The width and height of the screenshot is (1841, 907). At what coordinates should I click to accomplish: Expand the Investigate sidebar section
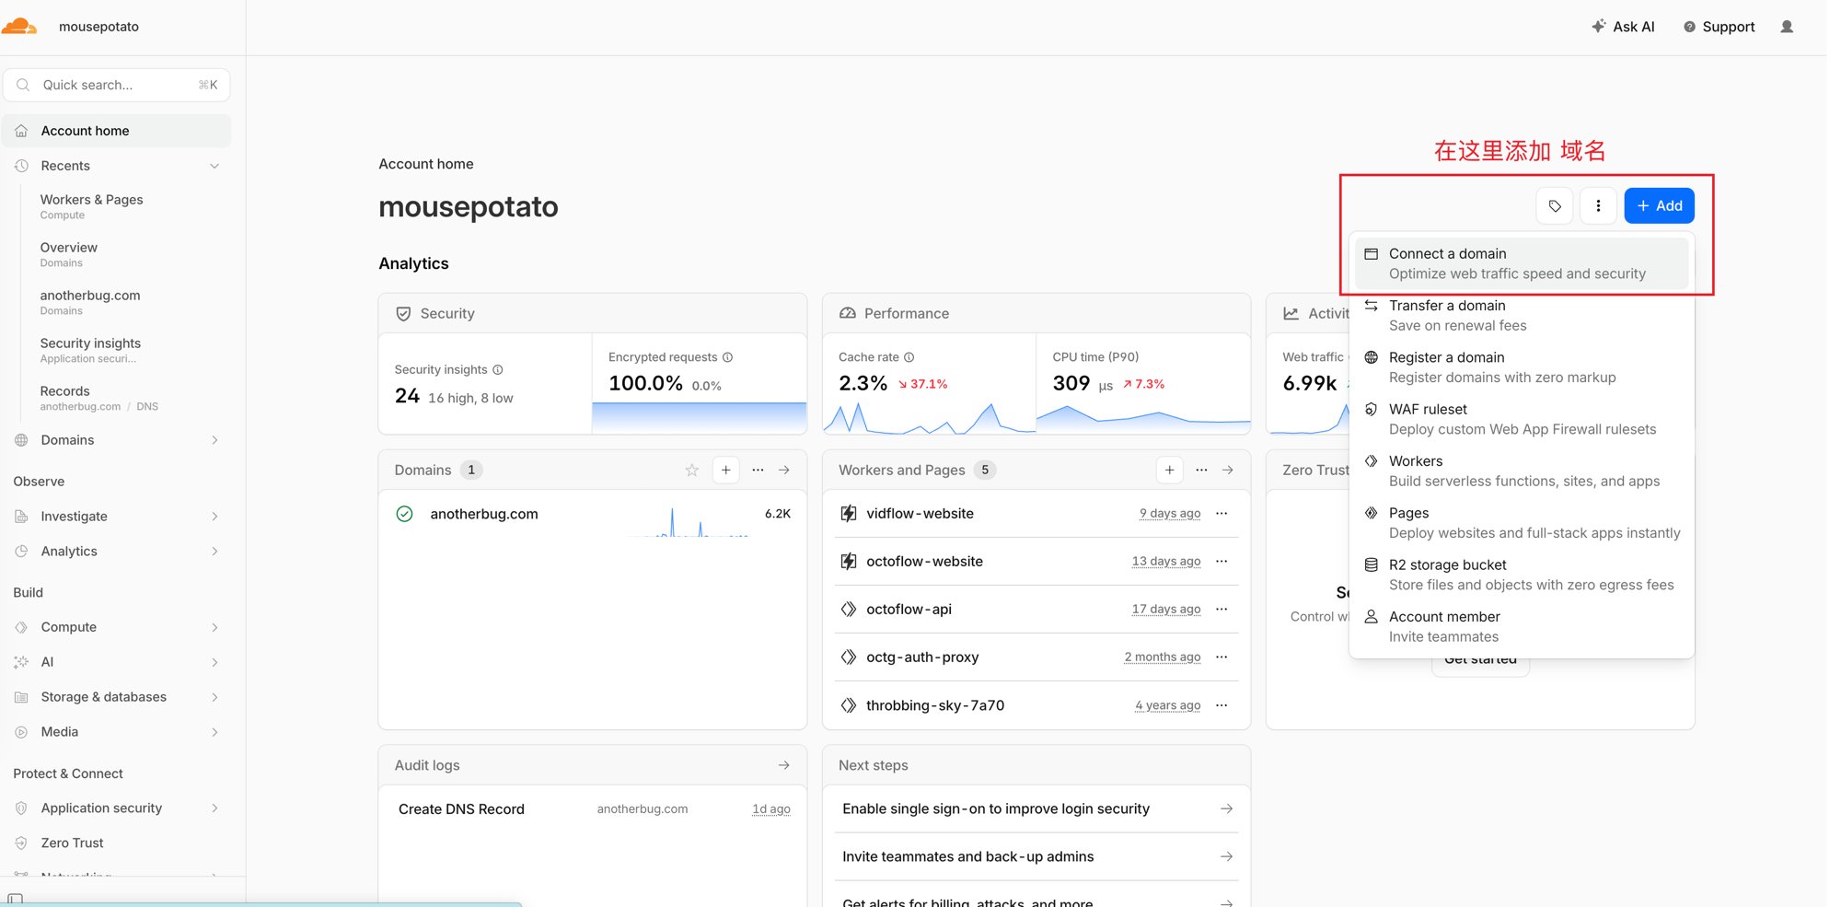214,517
